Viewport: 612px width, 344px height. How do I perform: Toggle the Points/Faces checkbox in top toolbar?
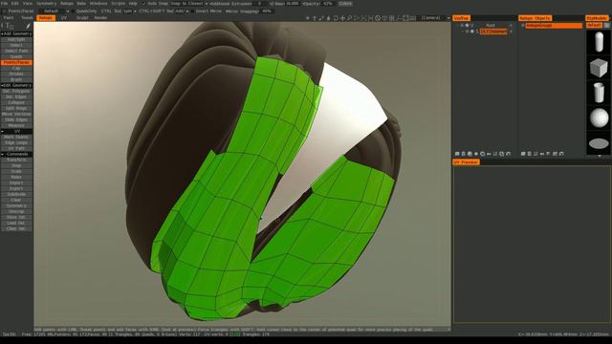click(x=5, y=11)
